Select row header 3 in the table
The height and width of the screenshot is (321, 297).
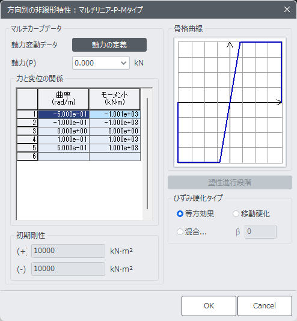coord(27,131)
